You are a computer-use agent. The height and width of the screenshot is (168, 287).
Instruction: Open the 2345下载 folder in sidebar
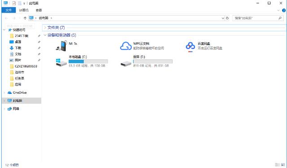click(x=22, y=36)
